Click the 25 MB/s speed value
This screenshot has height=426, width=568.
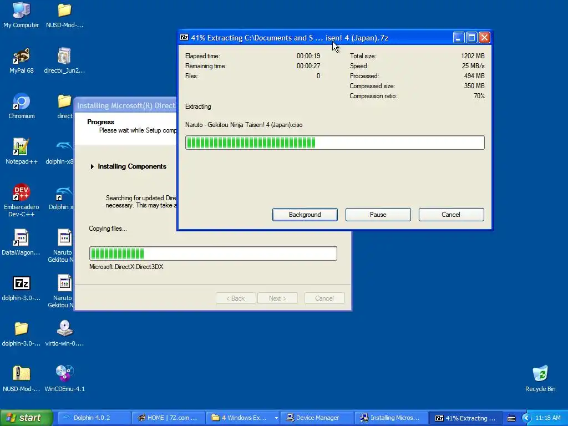pyautogui.click(x=473, y=66)
